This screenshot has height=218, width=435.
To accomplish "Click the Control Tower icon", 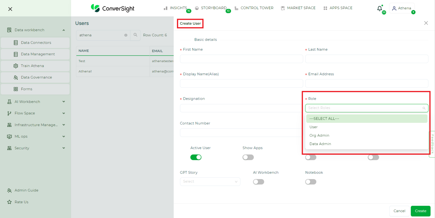I will tap(236, 8).
